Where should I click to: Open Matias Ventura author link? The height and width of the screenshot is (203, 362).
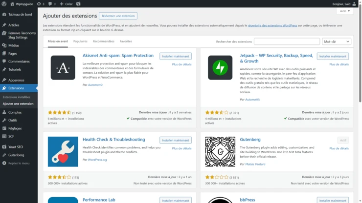255,164
